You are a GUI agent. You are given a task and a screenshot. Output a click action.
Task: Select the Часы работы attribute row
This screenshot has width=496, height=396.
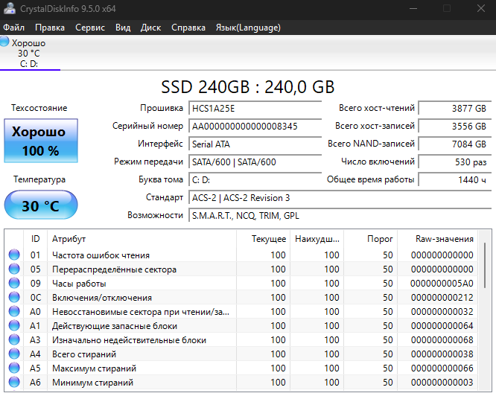pos(242,283)
